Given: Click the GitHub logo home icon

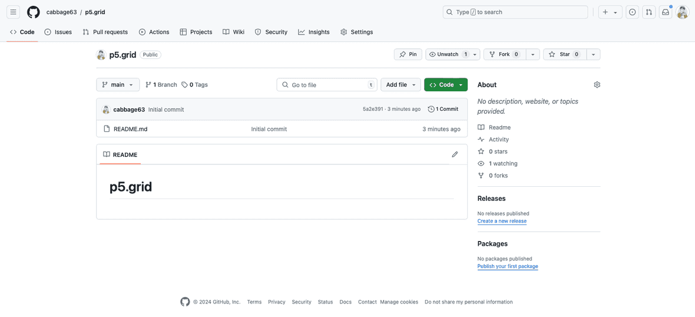Looking at the screenshot, I should (x=34, y=12).
